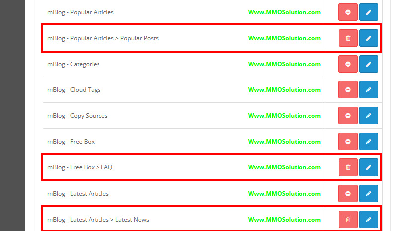
Task: Click the red minus button for Latest Articles
Action: [x=348, y=193]
